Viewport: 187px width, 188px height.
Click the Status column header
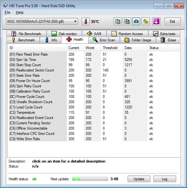point(157,48)
